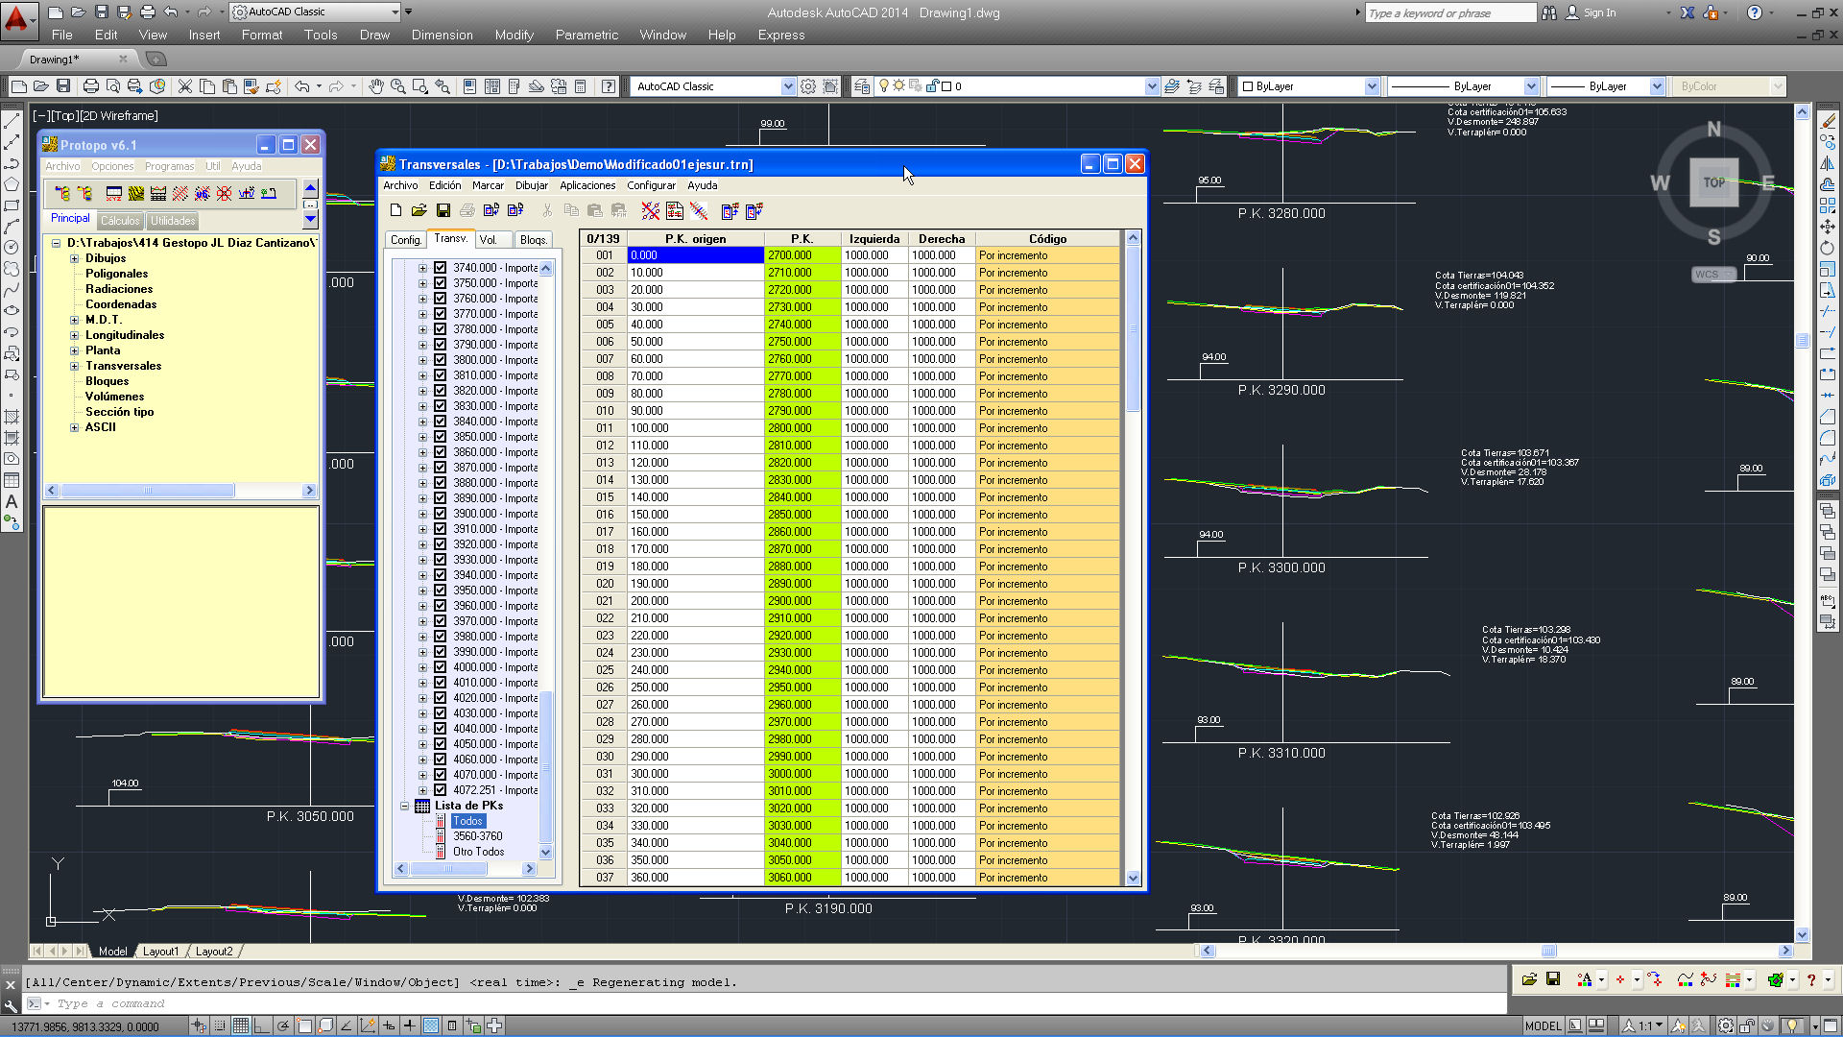
Task: Click the AutoCAD Plot printer icon
Action: (x=90, y=86)
